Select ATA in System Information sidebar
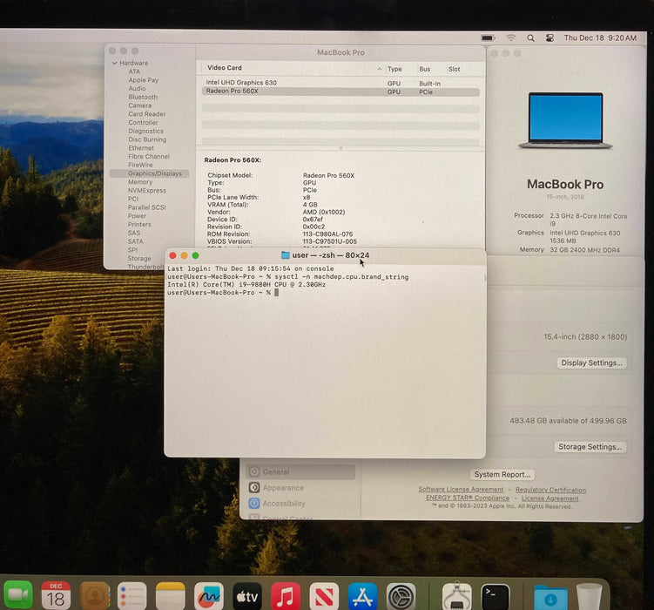This screenshot has width=654, height=610. coord(134,71)
